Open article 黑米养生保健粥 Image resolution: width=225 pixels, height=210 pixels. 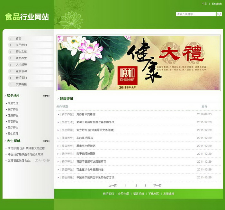[x=85, y=146]
